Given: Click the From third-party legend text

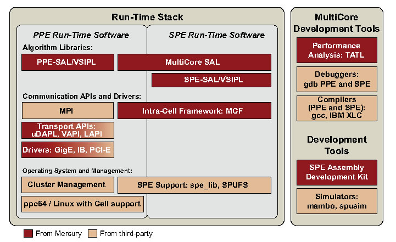Looking at the screenshot, I should [126, 233].
